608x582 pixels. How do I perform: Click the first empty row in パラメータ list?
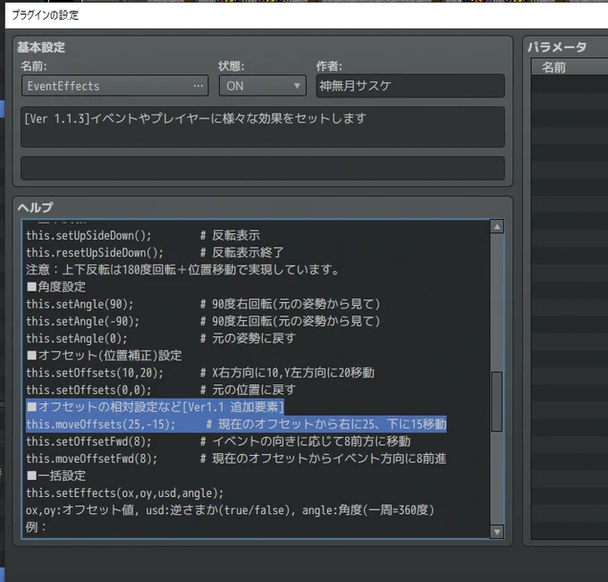click(570, 85)
